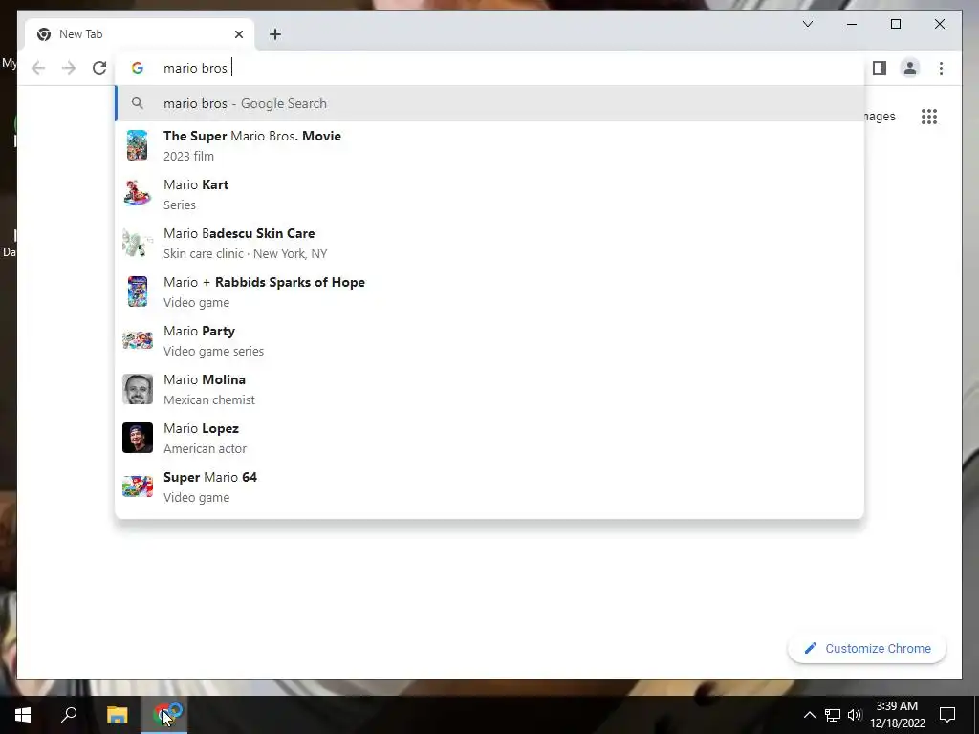Screen dimensions: 979x734
Task: Open the Windows Start menu
Action: (x=23, y=715)
